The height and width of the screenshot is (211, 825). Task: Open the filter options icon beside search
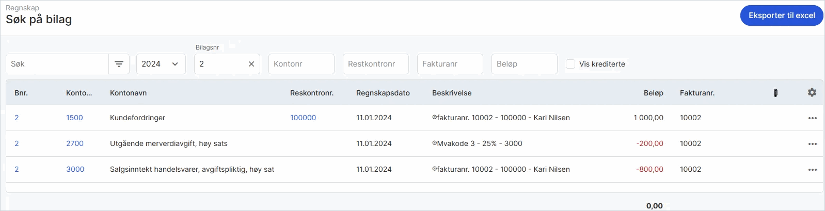(x=119, y=64)
